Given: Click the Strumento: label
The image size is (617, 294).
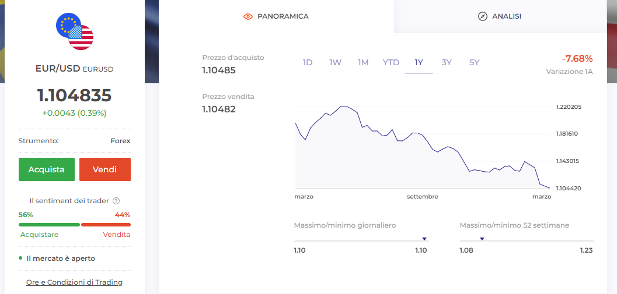Looking at the screenshot, I should pyautogui.click(x=39, y=141).
